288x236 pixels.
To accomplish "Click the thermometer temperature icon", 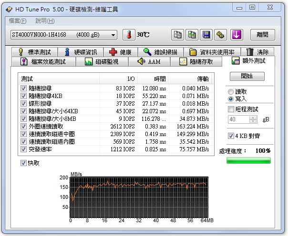I will click(129, 35).
